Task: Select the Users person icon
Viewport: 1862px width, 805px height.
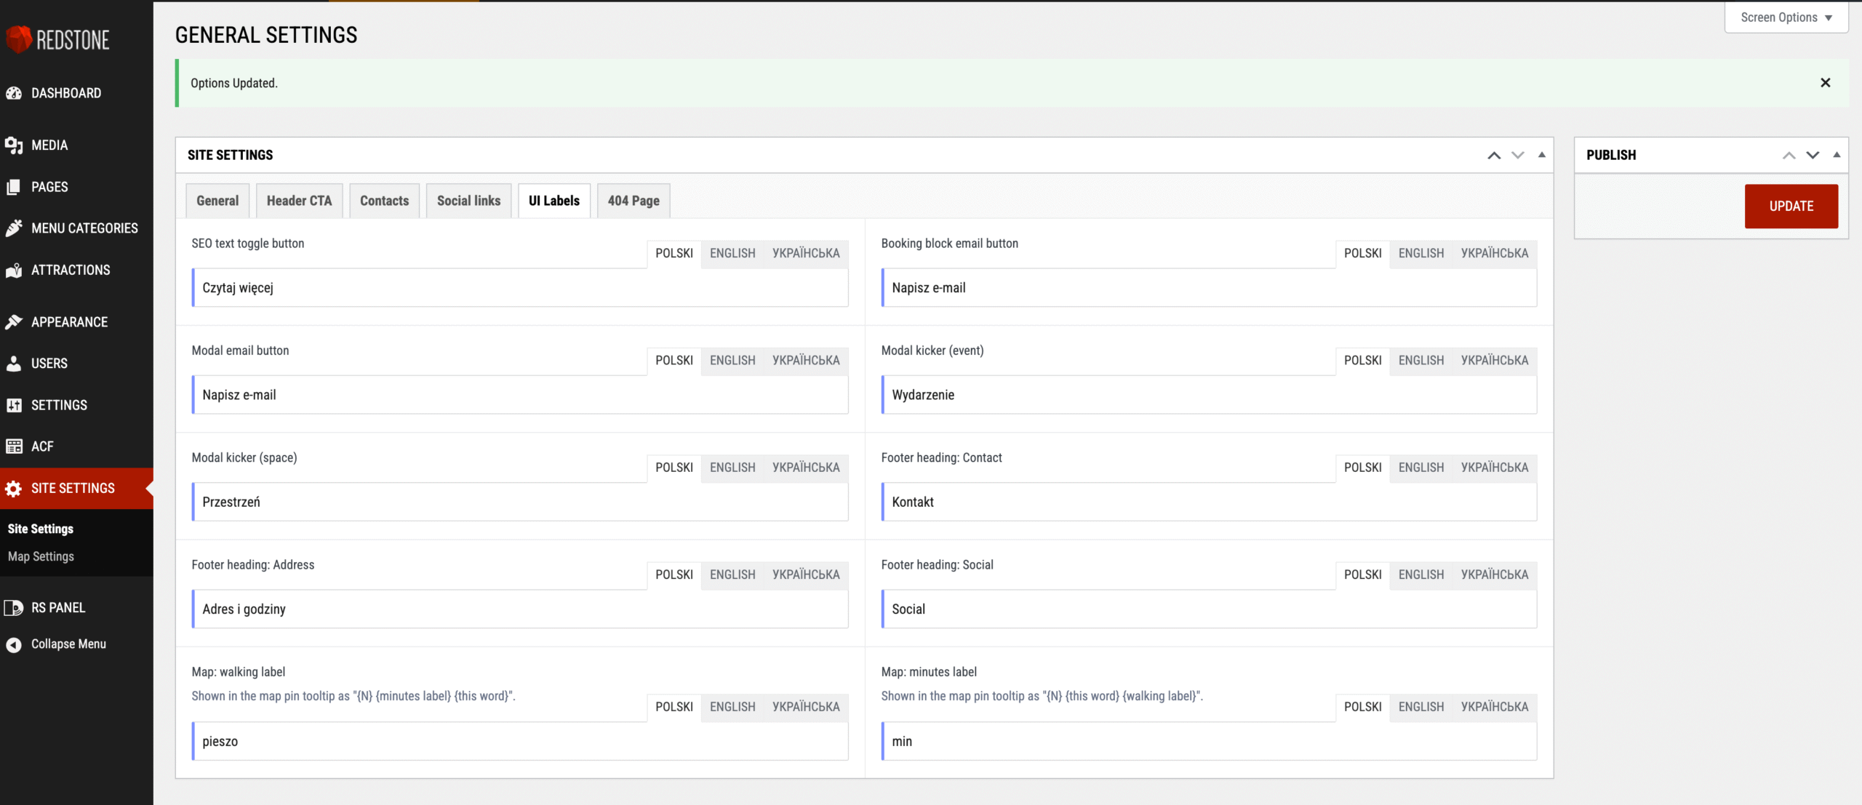Action: 14,364
